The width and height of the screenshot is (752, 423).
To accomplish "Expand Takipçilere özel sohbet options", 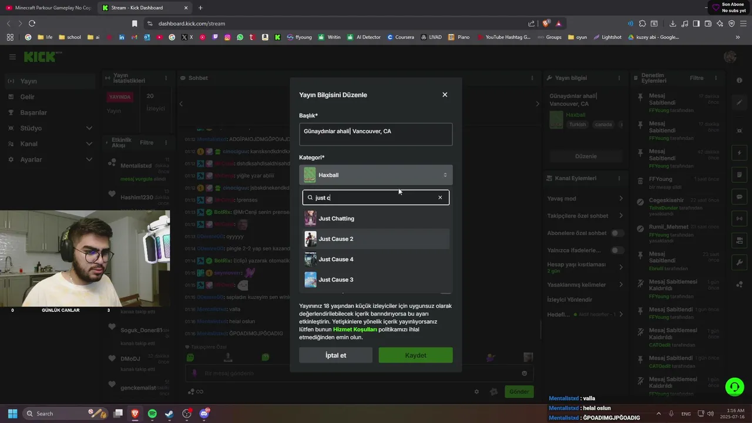I will [621, 216].
